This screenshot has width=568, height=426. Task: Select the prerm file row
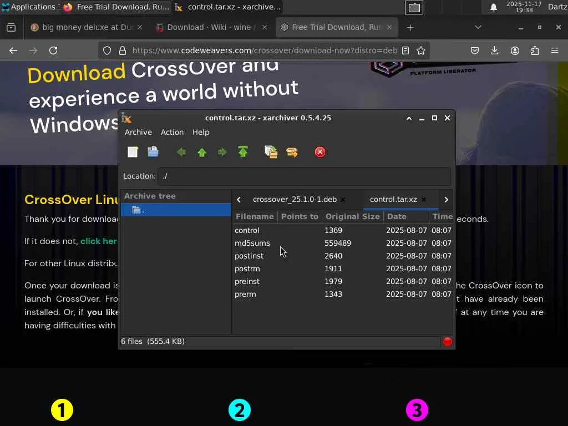coord(343,294)
